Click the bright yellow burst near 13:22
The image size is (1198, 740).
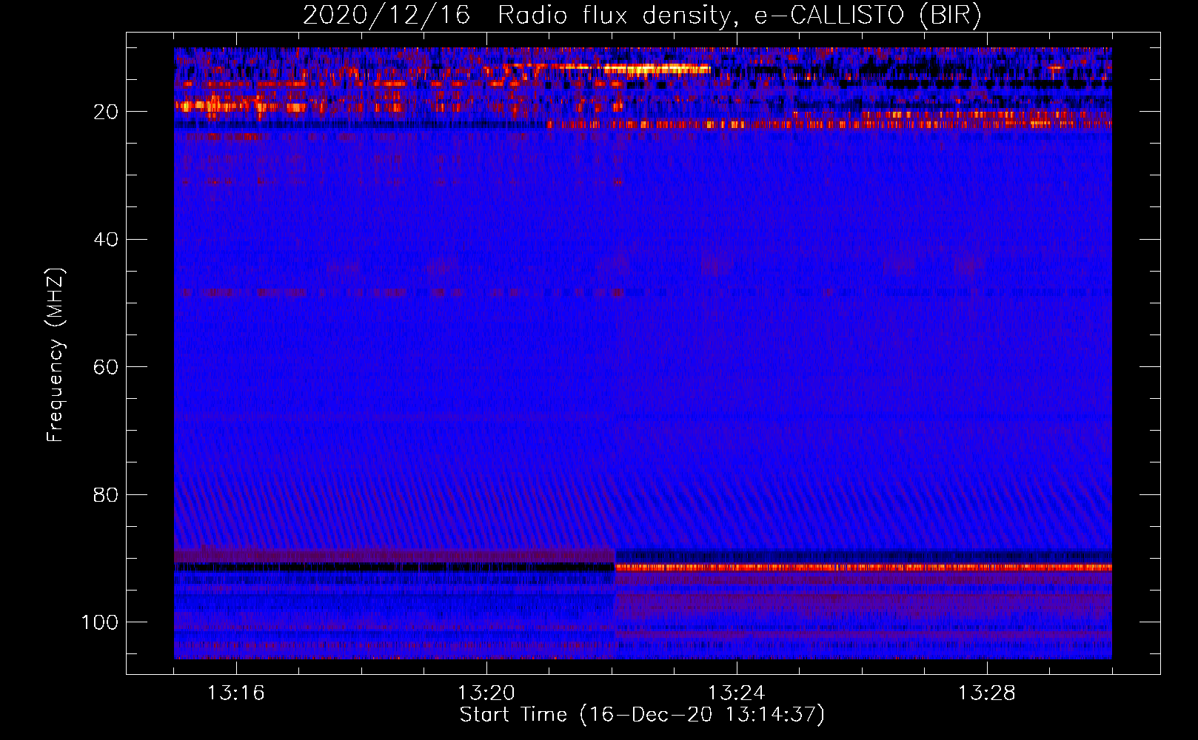click(656, 70)
